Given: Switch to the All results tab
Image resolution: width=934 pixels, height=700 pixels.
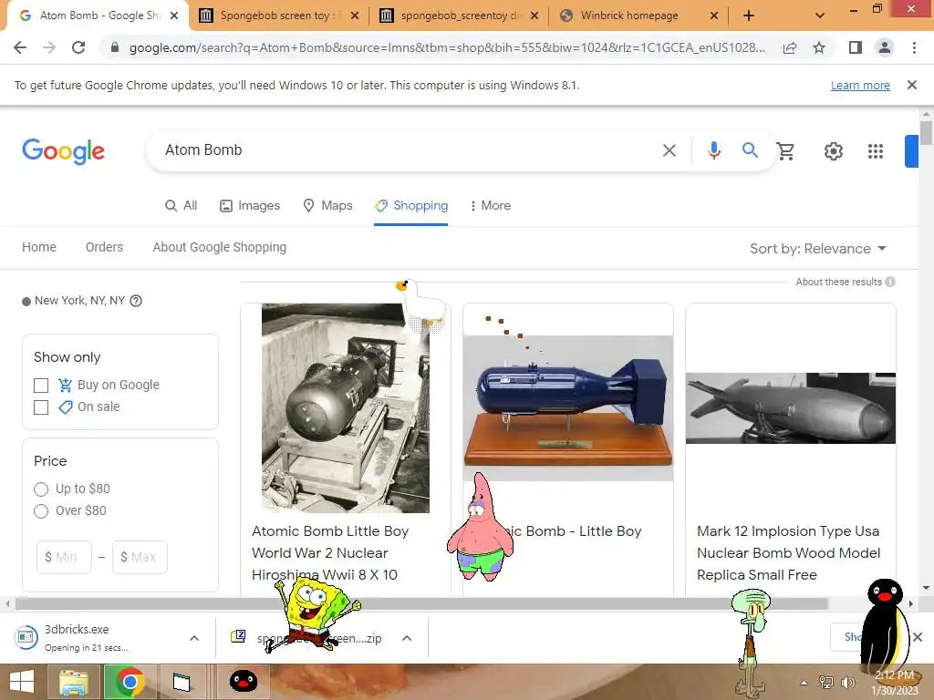Looking at the screenshot, I should (x=182, y=205).
